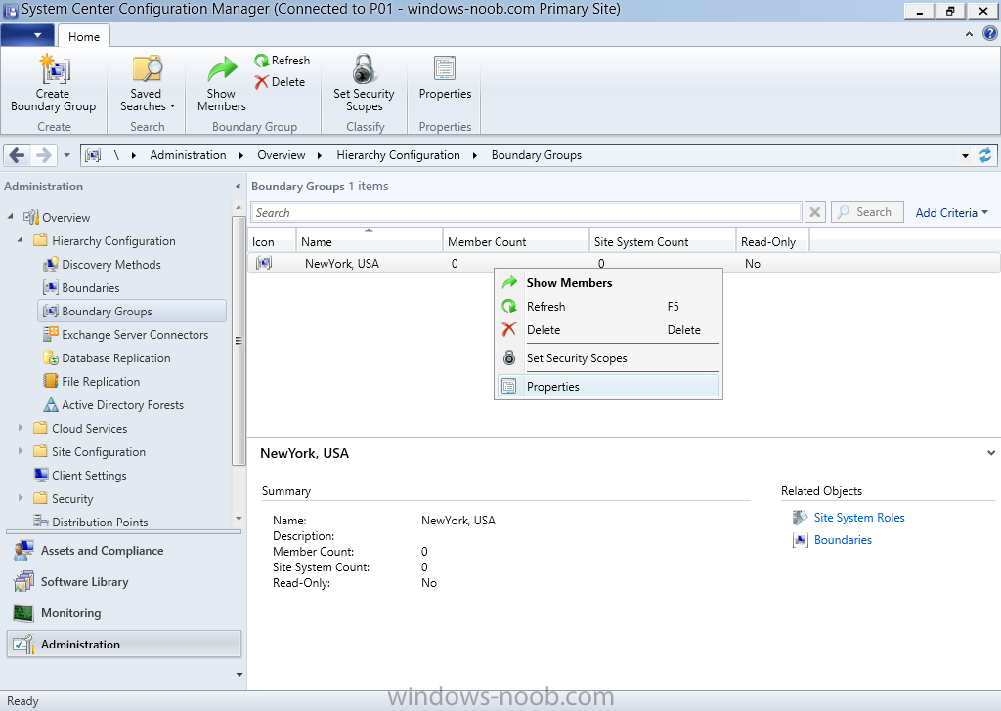1001x711 pixels.
Task: Choose Show Members in context menu
Action: pos(608,282)
